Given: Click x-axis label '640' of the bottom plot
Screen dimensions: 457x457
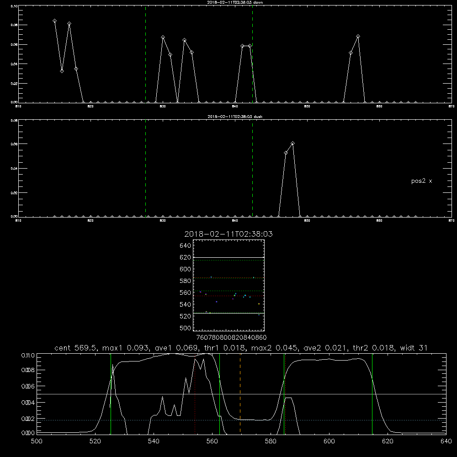Looking at the screenshot, I should 446,441.
